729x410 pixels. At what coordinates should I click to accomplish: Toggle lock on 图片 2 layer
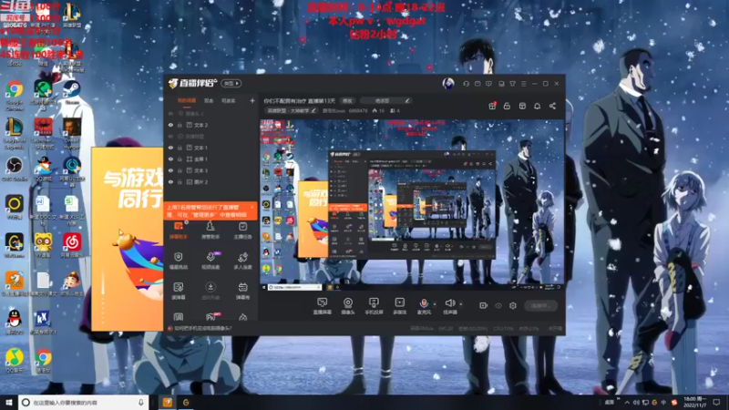click(180, 182)
